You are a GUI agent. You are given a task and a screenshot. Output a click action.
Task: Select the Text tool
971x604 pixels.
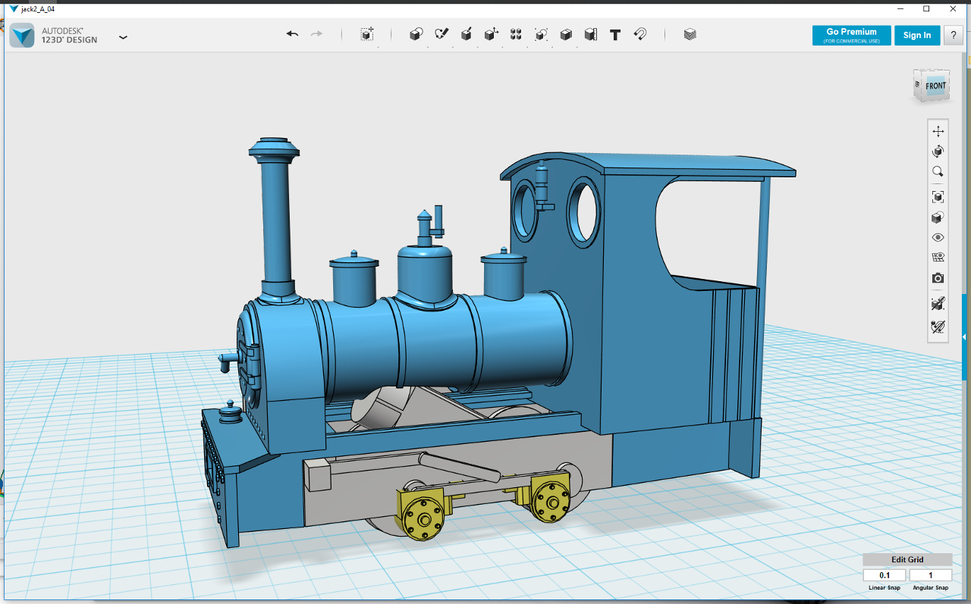[615, 34]
